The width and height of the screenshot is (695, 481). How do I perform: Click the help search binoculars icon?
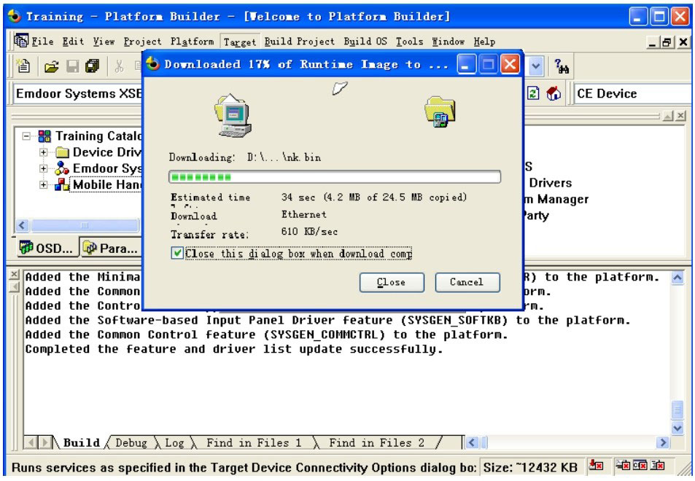[x=561, y=66]
